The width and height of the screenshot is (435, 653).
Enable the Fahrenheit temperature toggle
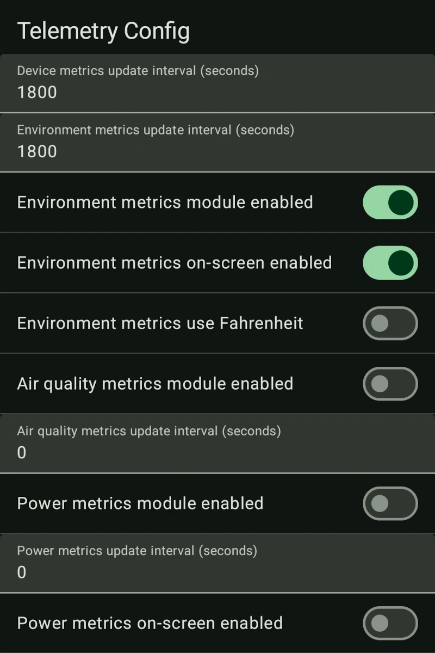point(390,323)
